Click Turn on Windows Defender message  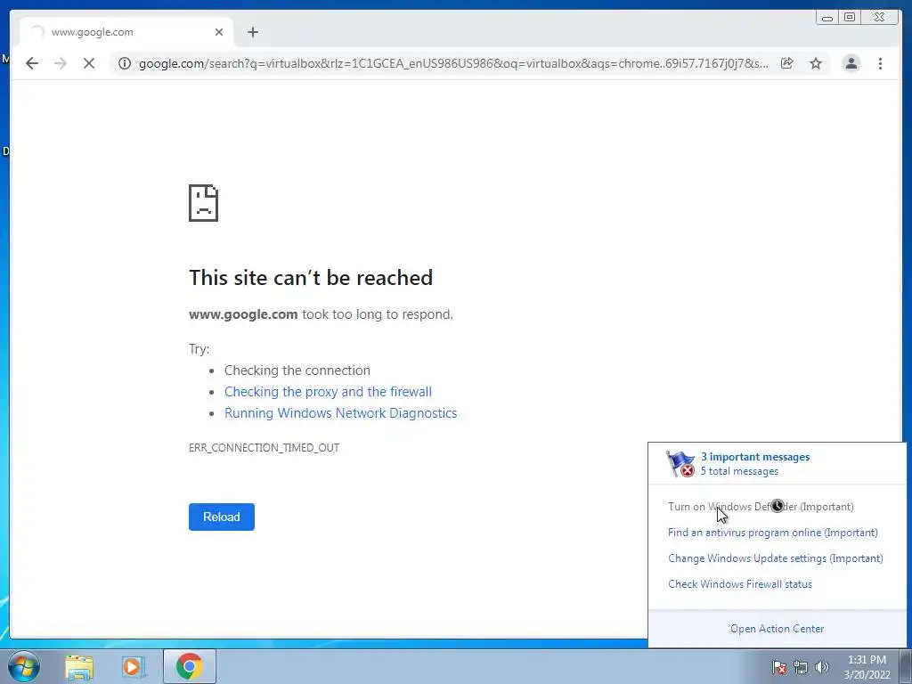point(761,507)
